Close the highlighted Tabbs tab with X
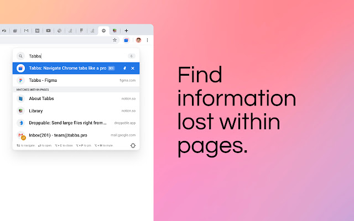The image size is (354, 221). click(133, 68)
